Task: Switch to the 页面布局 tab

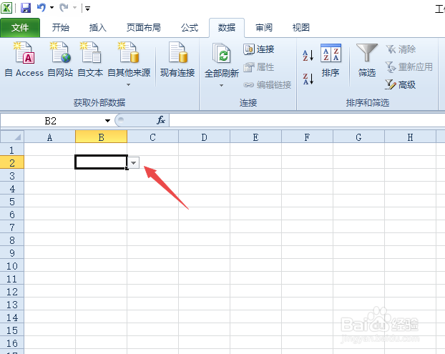Action: tap(144, 27)
